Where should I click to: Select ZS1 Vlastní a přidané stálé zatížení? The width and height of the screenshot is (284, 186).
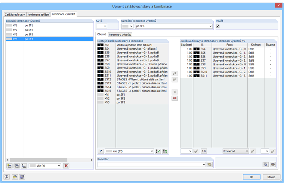pos(133,45)
